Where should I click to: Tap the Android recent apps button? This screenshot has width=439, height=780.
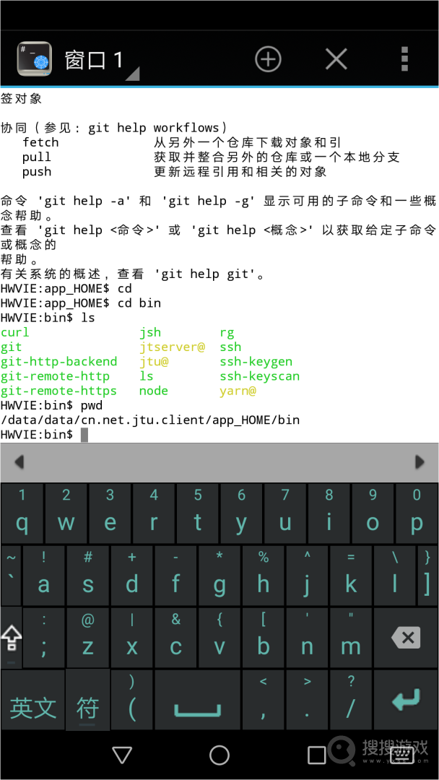[317, 755]
